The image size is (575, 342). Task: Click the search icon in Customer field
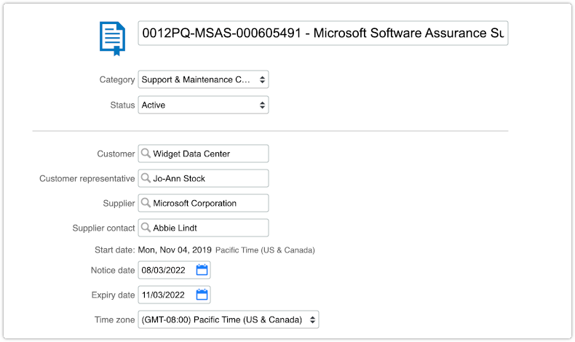146,154
